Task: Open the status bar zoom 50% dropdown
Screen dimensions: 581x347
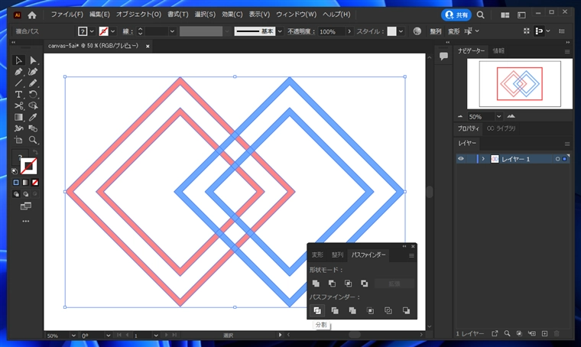Action: tap(73, 336)
